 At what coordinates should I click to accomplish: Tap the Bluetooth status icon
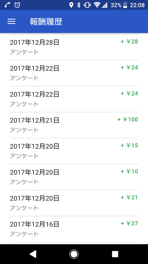point(79,5)
